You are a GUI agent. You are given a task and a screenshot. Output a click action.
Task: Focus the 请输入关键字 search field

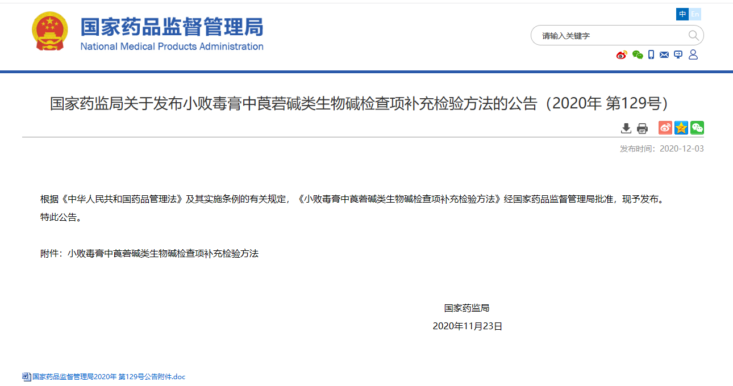611,36
